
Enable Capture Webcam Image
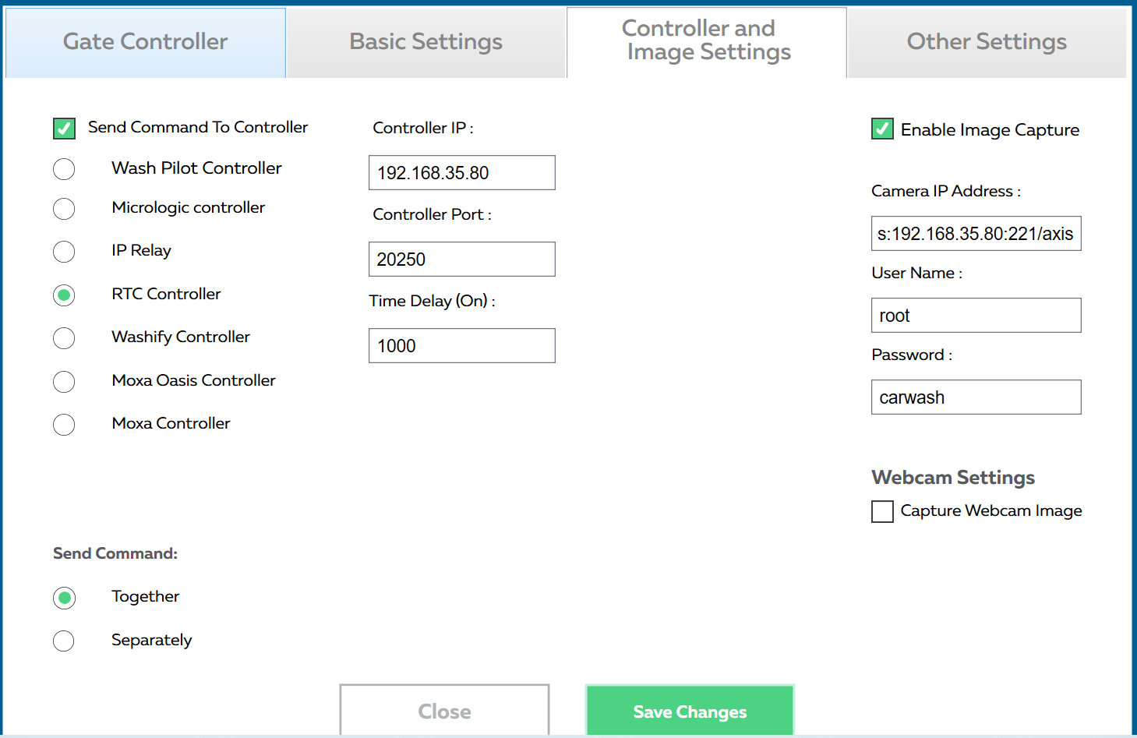pos(881,511)
